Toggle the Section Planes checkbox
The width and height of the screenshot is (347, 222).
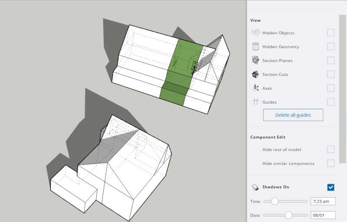tap(331, 60)
